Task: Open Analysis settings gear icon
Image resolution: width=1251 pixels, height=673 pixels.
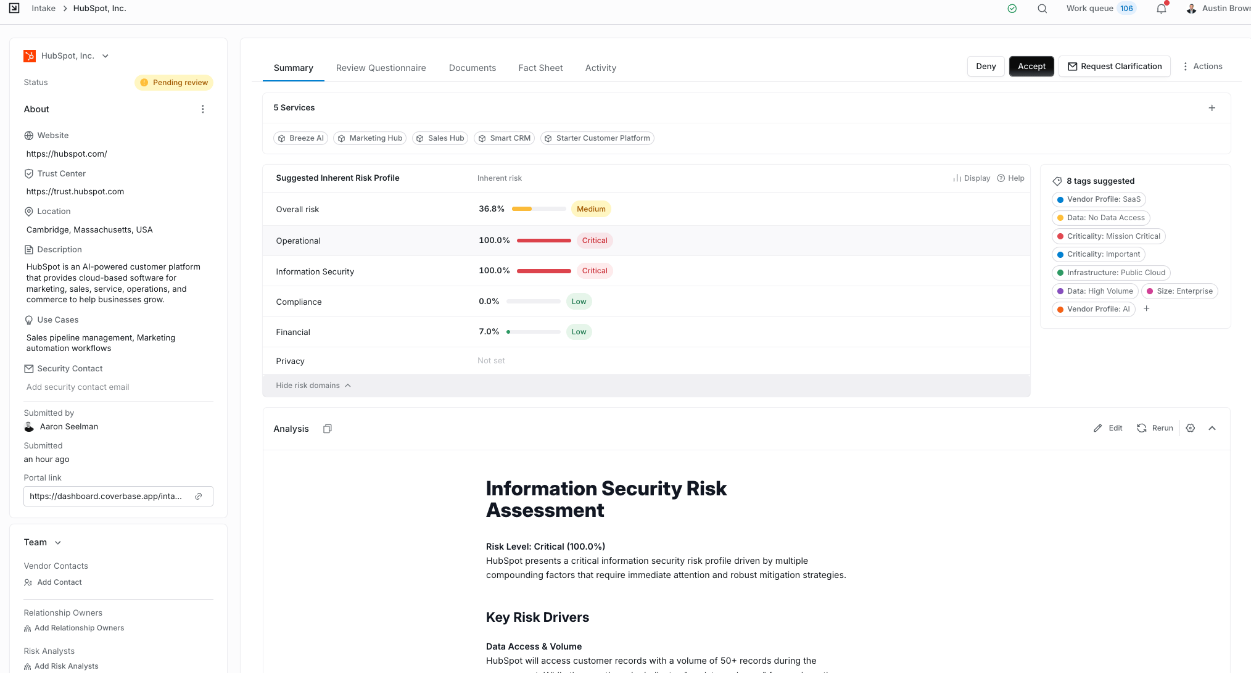Action: click(1191, 428)
